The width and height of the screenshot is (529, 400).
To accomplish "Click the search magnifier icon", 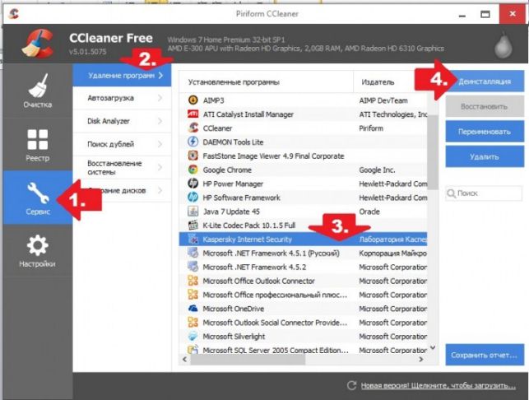I will coord(451,193).
